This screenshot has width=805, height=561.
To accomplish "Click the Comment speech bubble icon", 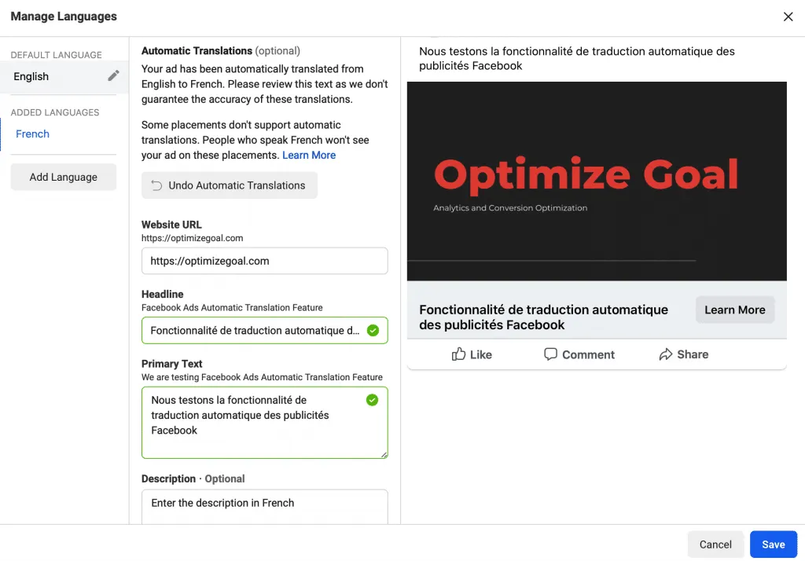I will click(x=550, y=354).
